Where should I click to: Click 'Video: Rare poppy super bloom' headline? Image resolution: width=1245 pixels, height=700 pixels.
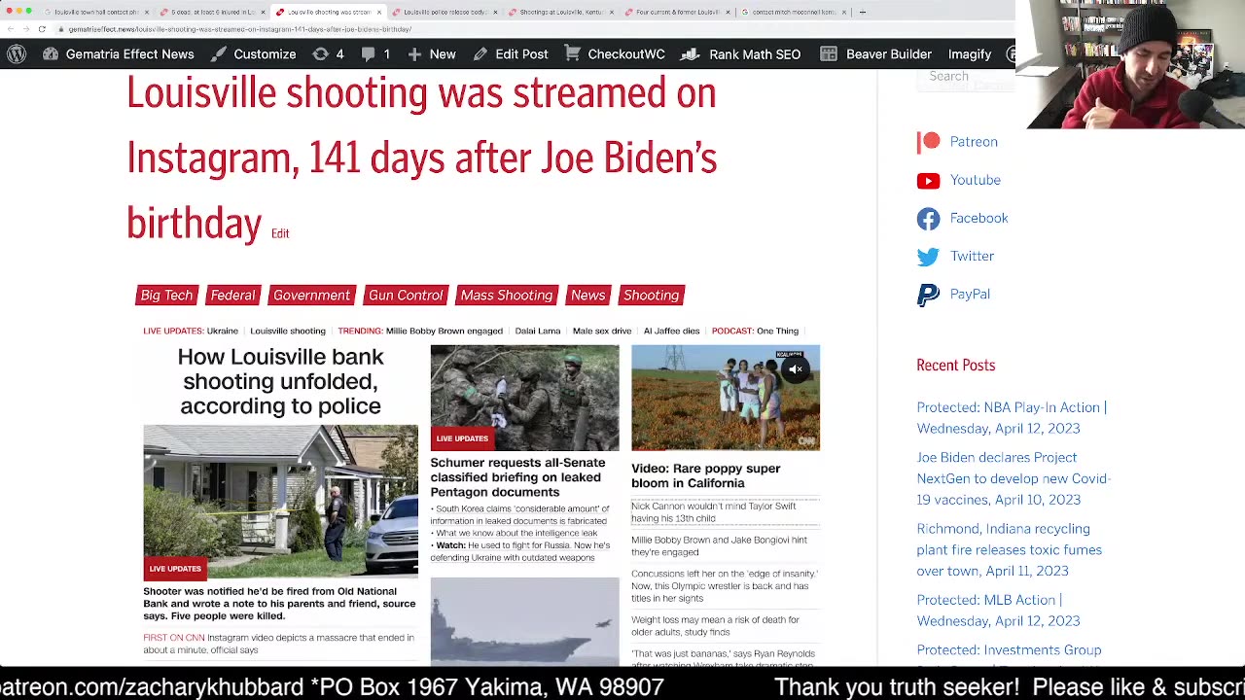(x=705, y=475)
